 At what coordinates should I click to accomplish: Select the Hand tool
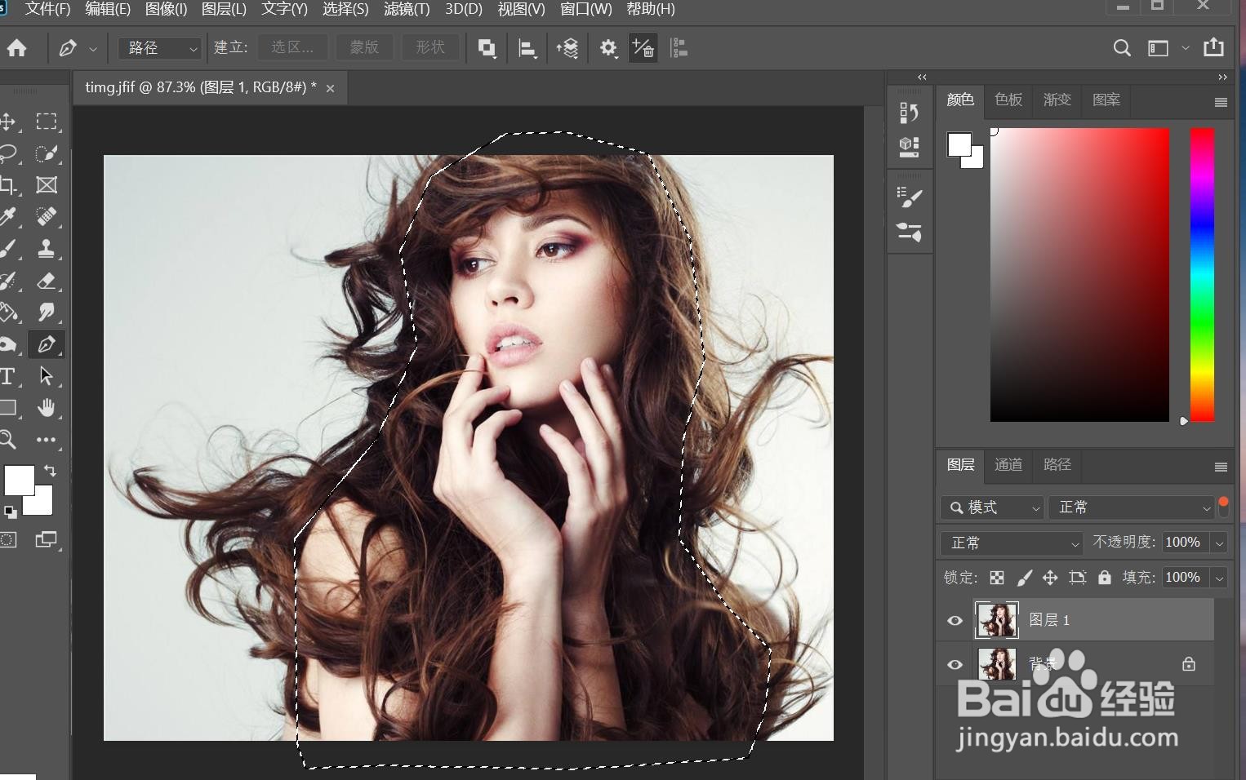pos(47,408)
